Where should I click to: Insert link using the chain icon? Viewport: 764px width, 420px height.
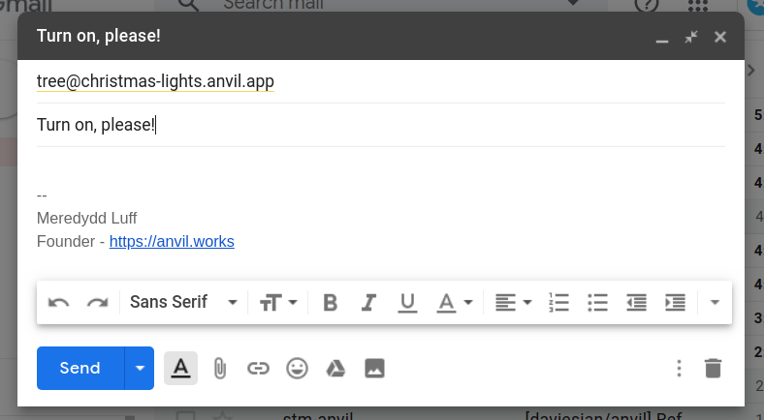tap(257, 368)
